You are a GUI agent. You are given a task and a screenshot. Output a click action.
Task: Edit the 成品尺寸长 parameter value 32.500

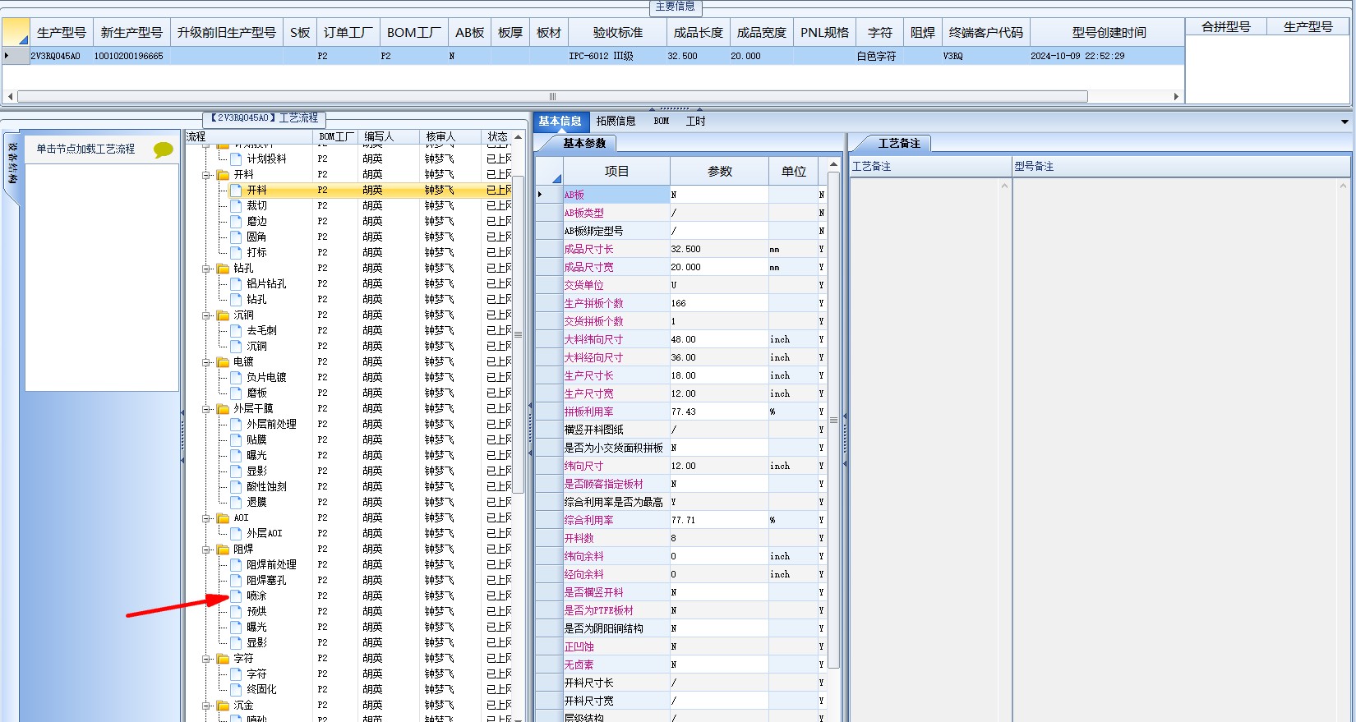pyautogui.click(x=719, y=250)
